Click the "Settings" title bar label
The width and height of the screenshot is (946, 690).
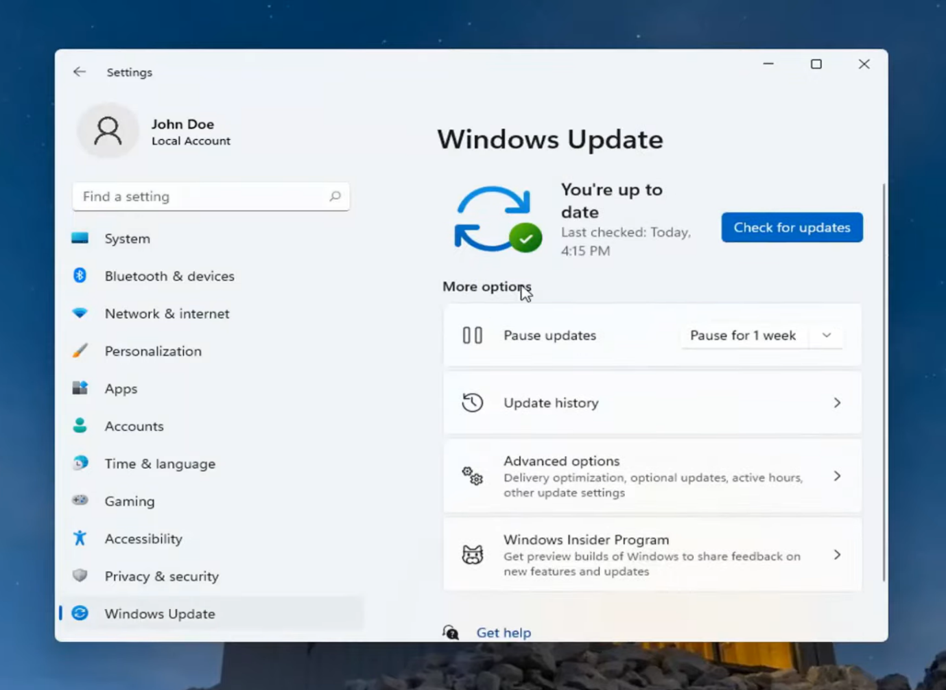[x=130, y=72]
